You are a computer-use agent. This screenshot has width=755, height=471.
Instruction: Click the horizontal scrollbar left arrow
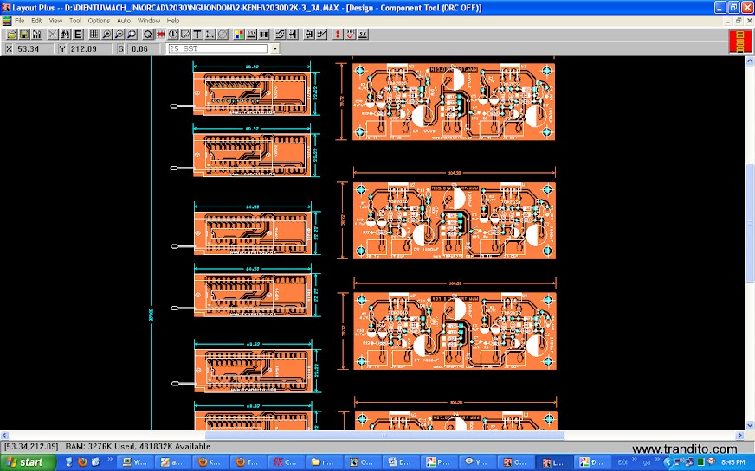[x=4, y=436]
